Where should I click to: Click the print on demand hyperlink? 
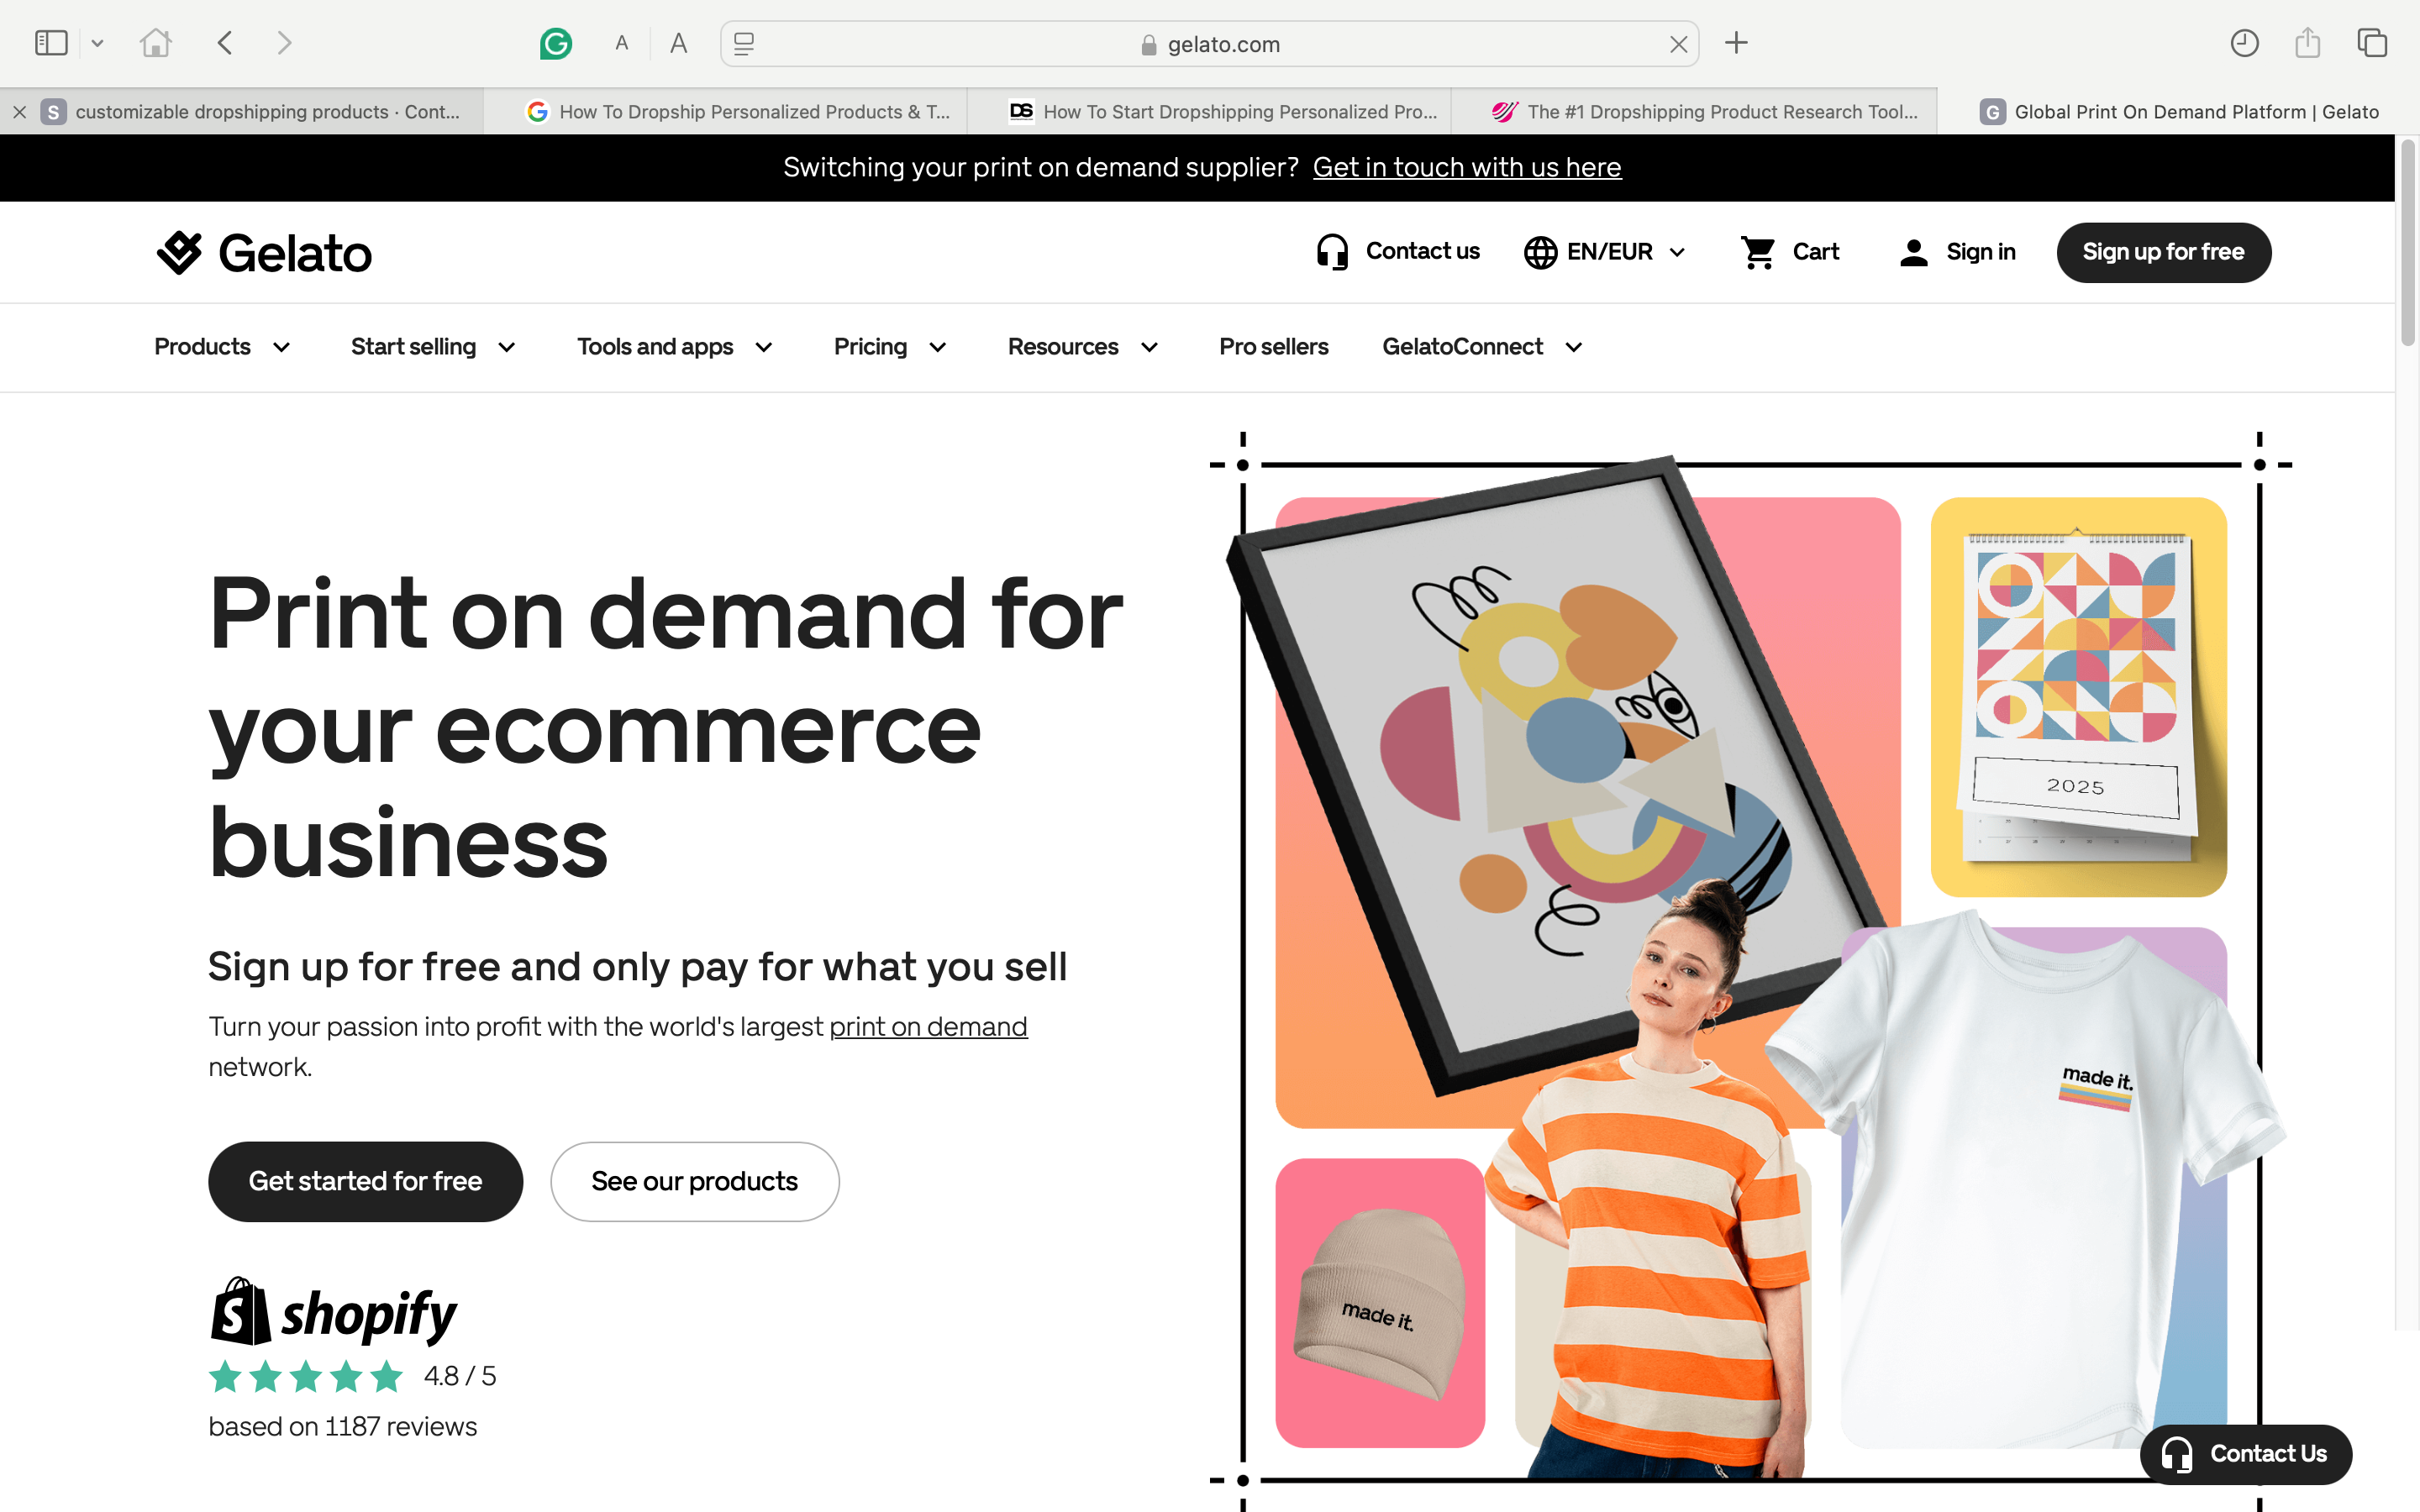click(927, 1026)
